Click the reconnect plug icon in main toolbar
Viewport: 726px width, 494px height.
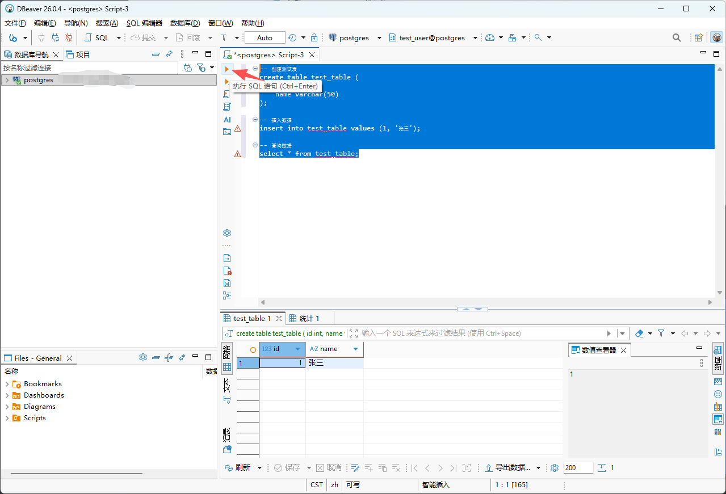coord(55,38)
